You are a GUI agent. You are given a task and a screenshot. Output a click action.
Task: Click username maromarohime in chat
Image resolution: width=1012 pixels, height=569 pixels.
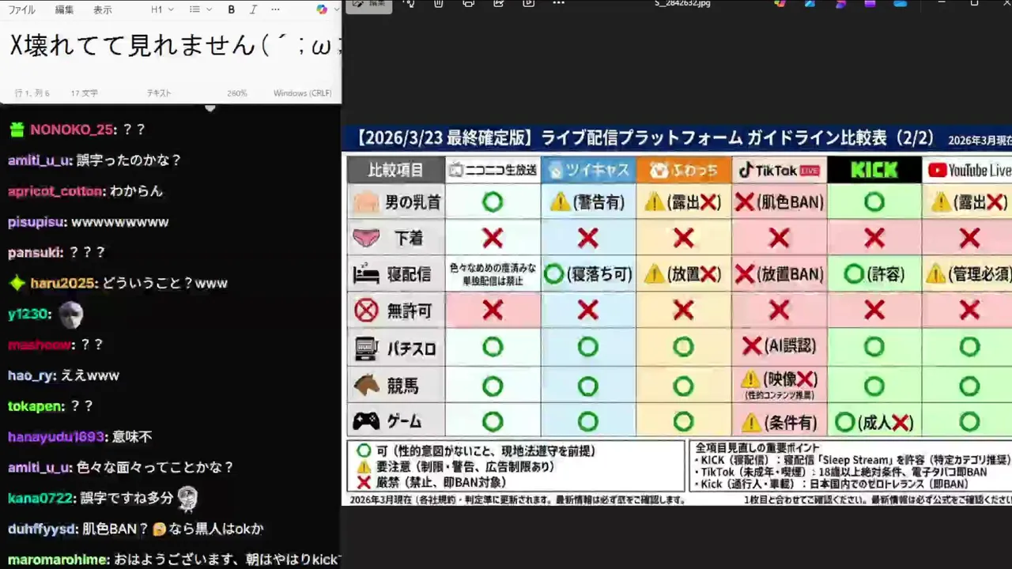point(58,560)
